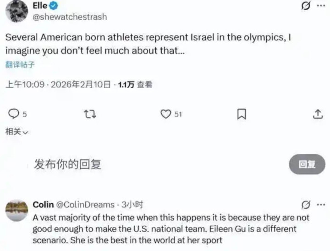Click the reply comment bubble icon
This screenshot has height=251, width=330.
[14, 113]
